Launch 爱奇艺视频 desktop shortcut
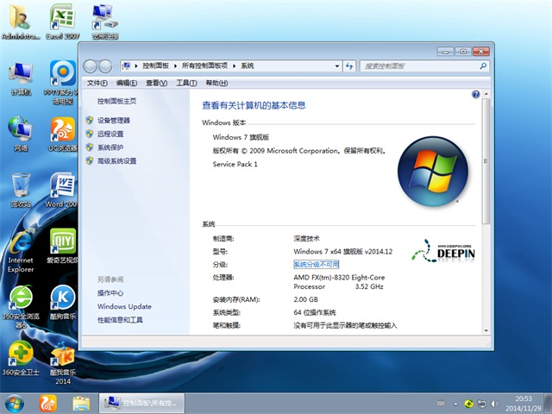 tap(63, 246)
